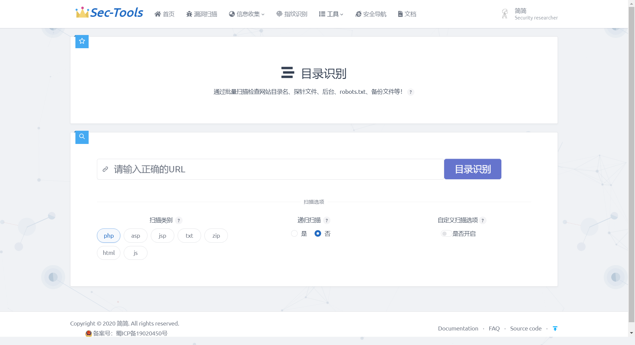This screenshot has height=345, width=635.
Task: Expand the 工具 tools dropdown
Action: 331,14
